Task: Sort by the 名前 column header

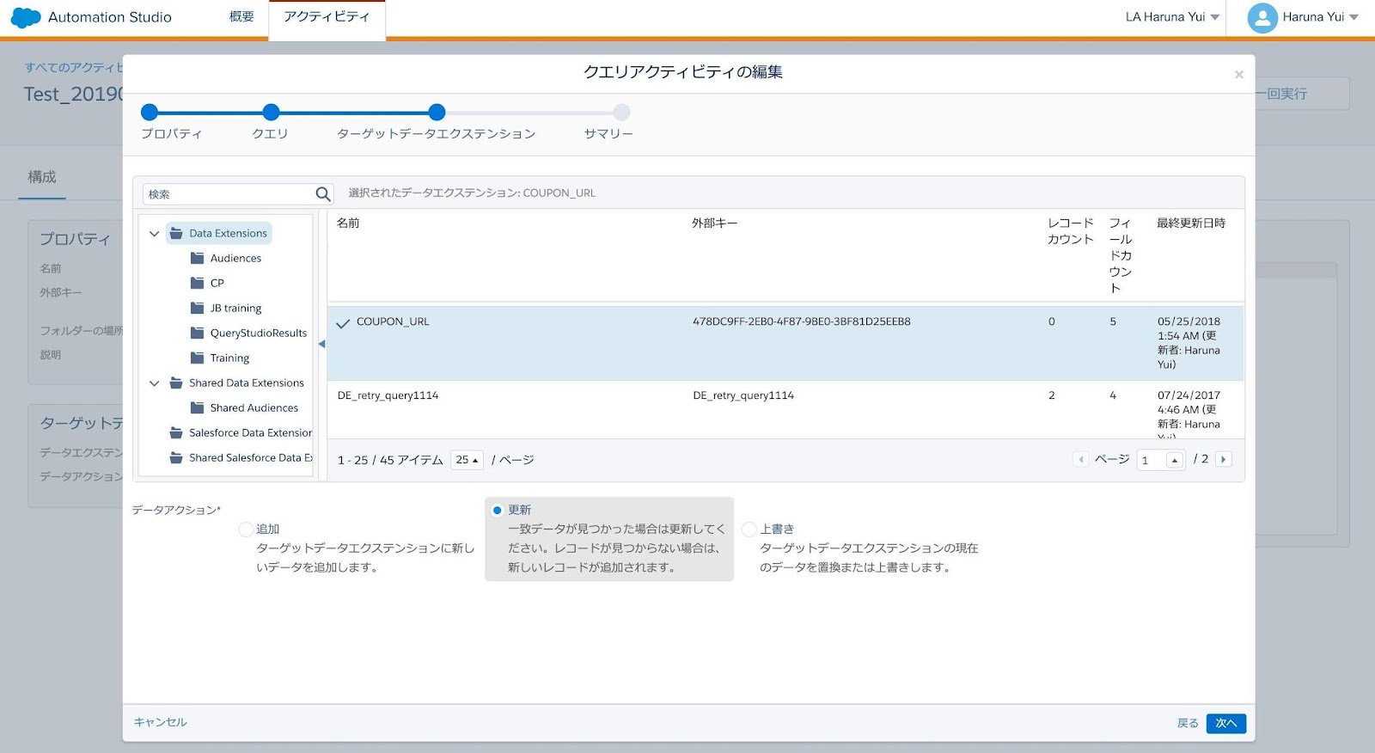Action: point(348,223)
